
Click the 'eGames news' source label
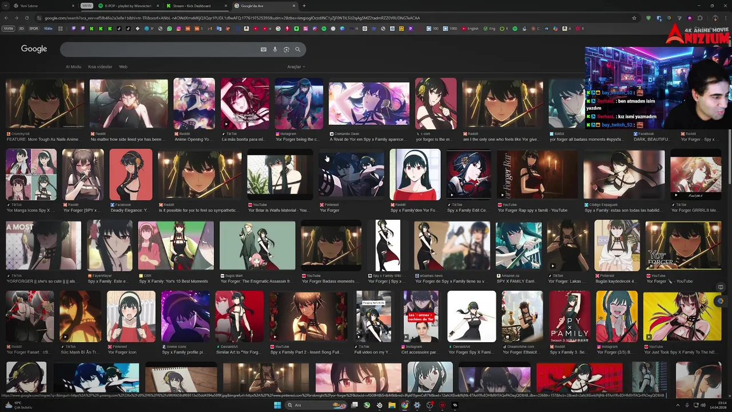[x=431, y=275]
